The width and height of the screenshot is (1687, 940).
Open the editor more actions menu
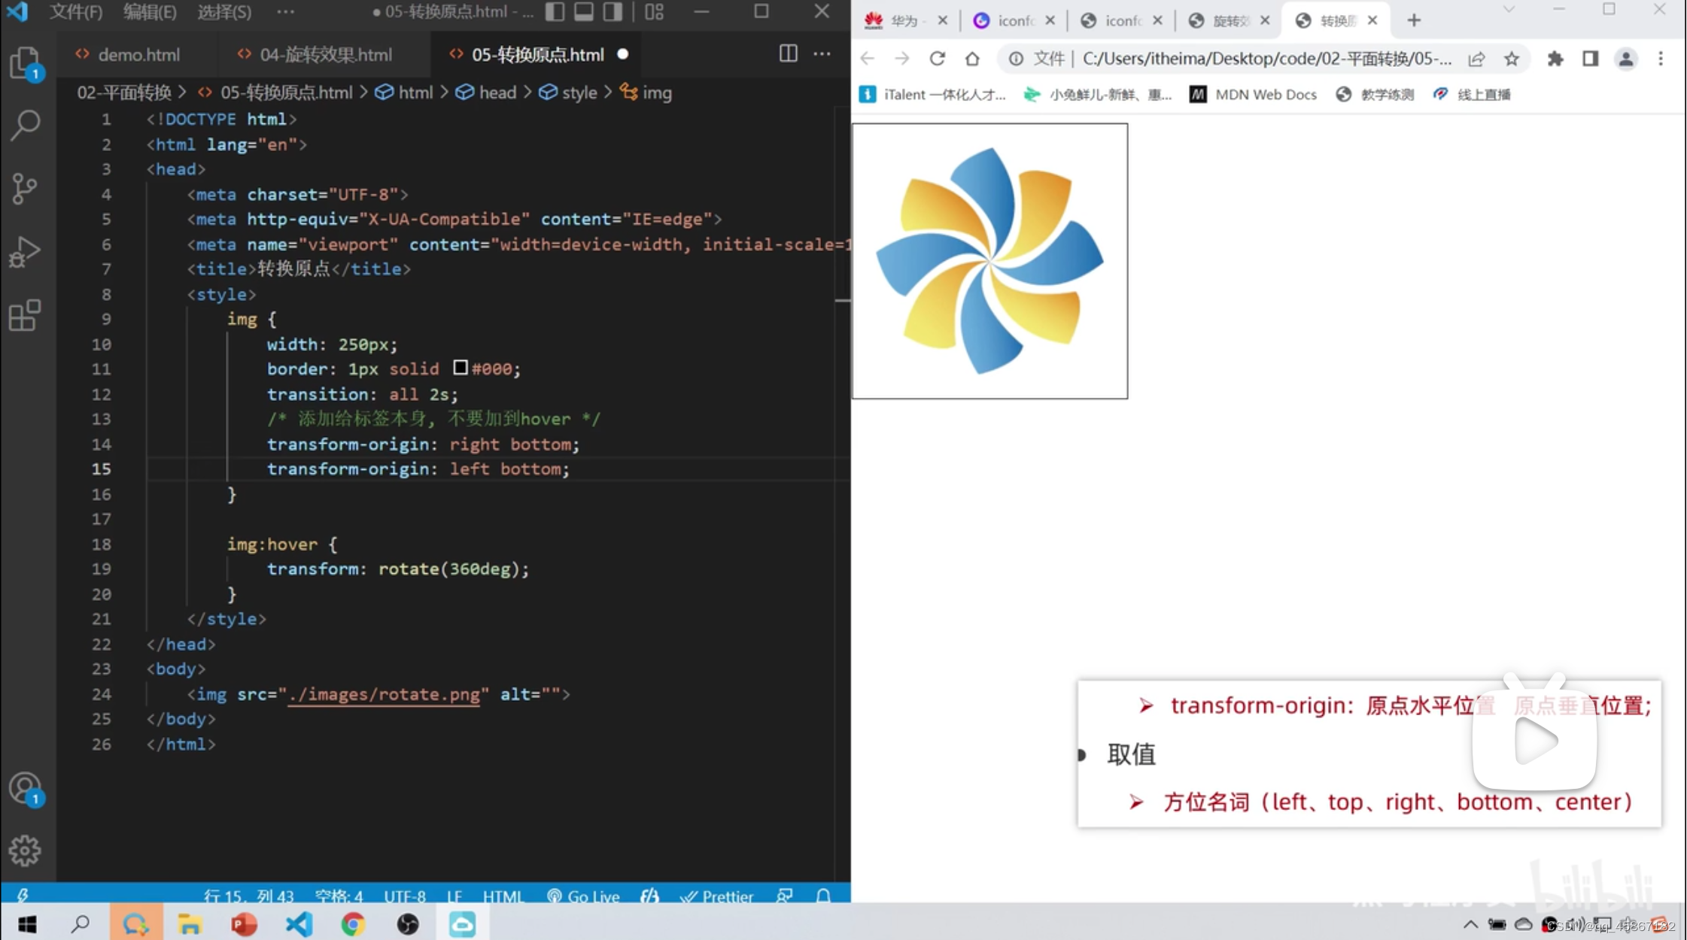[x=822, y=53]
